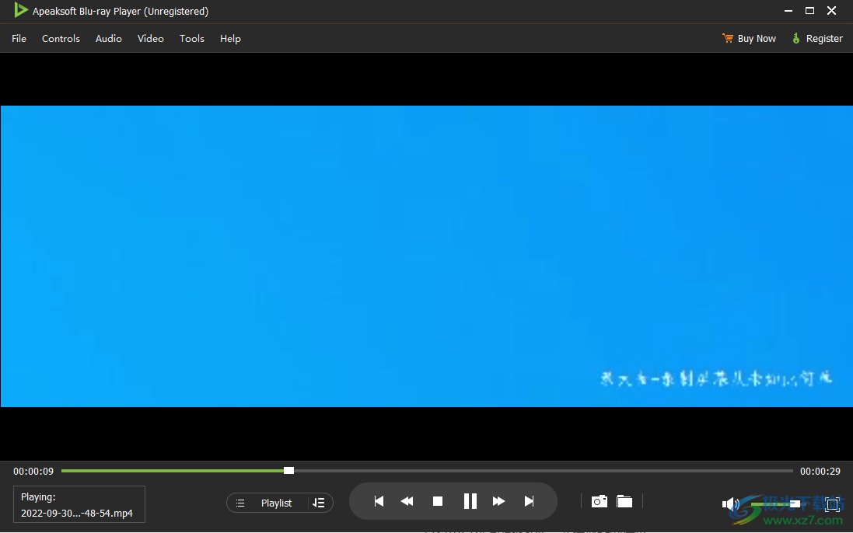Take a snapshot with the camera icon
Viewport: 853px width, 533px height.
[599, 501]
